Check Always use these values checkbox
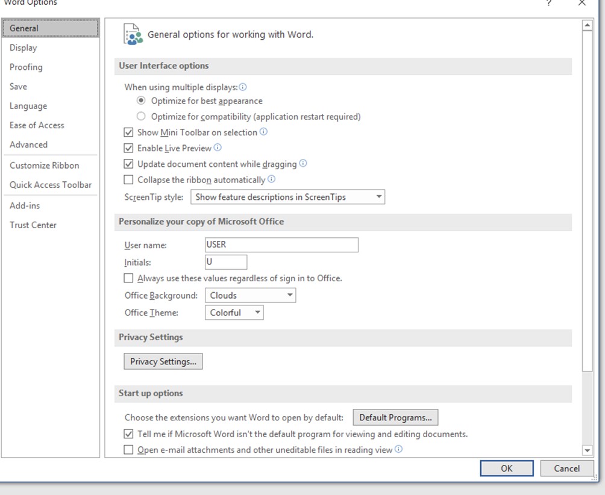605x495 pixels. click(128, 278)
